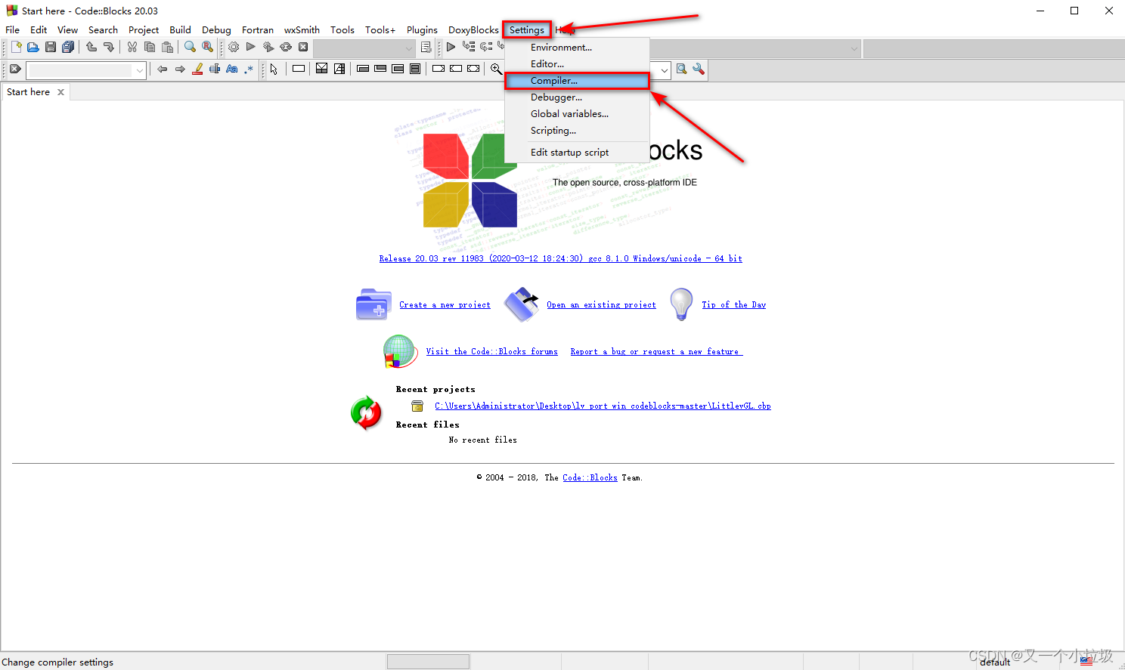Click the zoom in magnifier icon

click(496, 69)
